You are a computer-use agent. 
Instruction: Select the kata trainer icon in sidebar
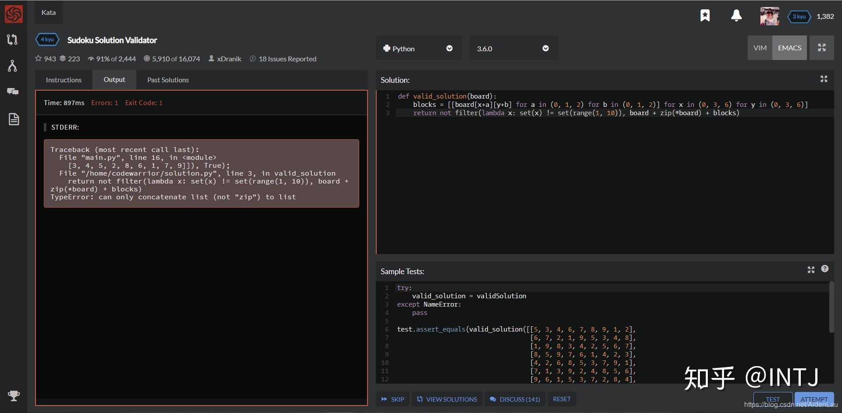tap(13, 39)
